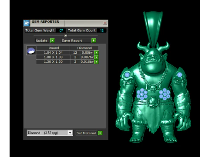Click the Total Gem Count value 16
Image resolution: width=209 pixels, height=157 pixels.
[102, 31]
